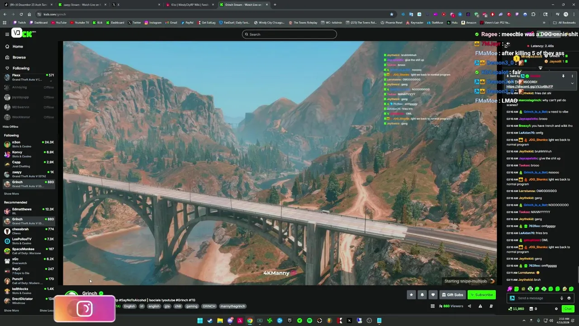Click the 'mannythegrinch' tag
The image size is (579, 326).
233,306
